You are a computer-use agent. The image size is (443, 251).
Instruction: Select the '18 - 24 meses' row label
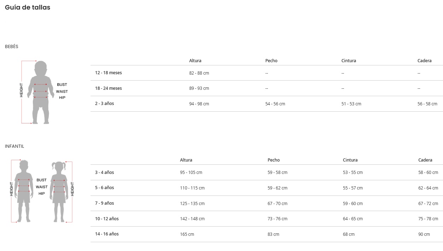pos(108,88)
